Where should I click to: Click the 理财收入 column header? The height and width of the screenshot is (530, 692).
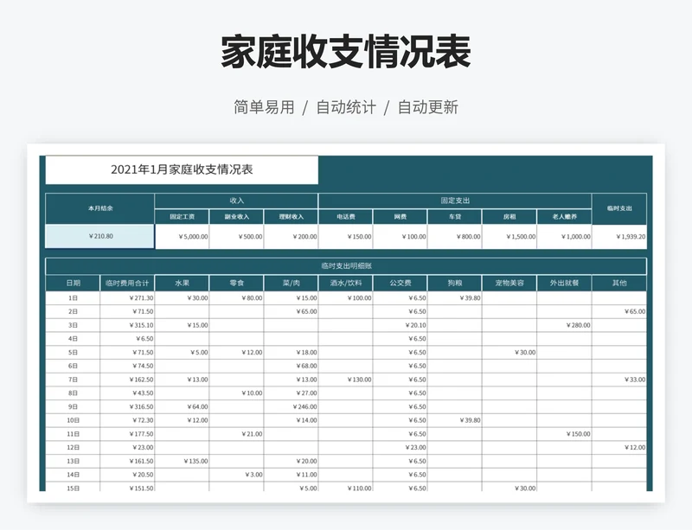coord(292,217)
